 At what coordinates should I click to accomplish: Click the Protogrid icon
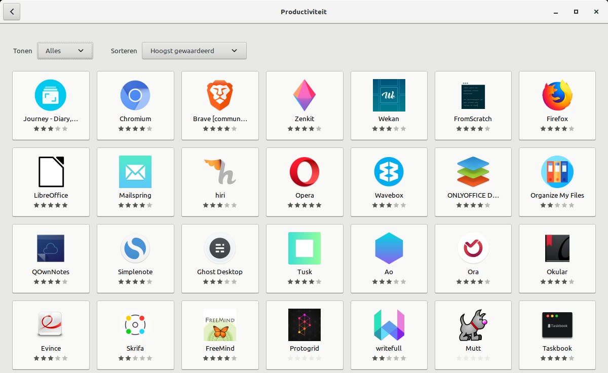pos(305,325)
